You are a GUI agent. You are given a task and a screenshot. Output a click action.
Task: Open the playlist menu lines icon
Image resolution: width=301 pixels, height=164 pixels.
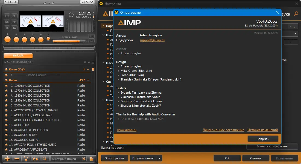(93, 62)
